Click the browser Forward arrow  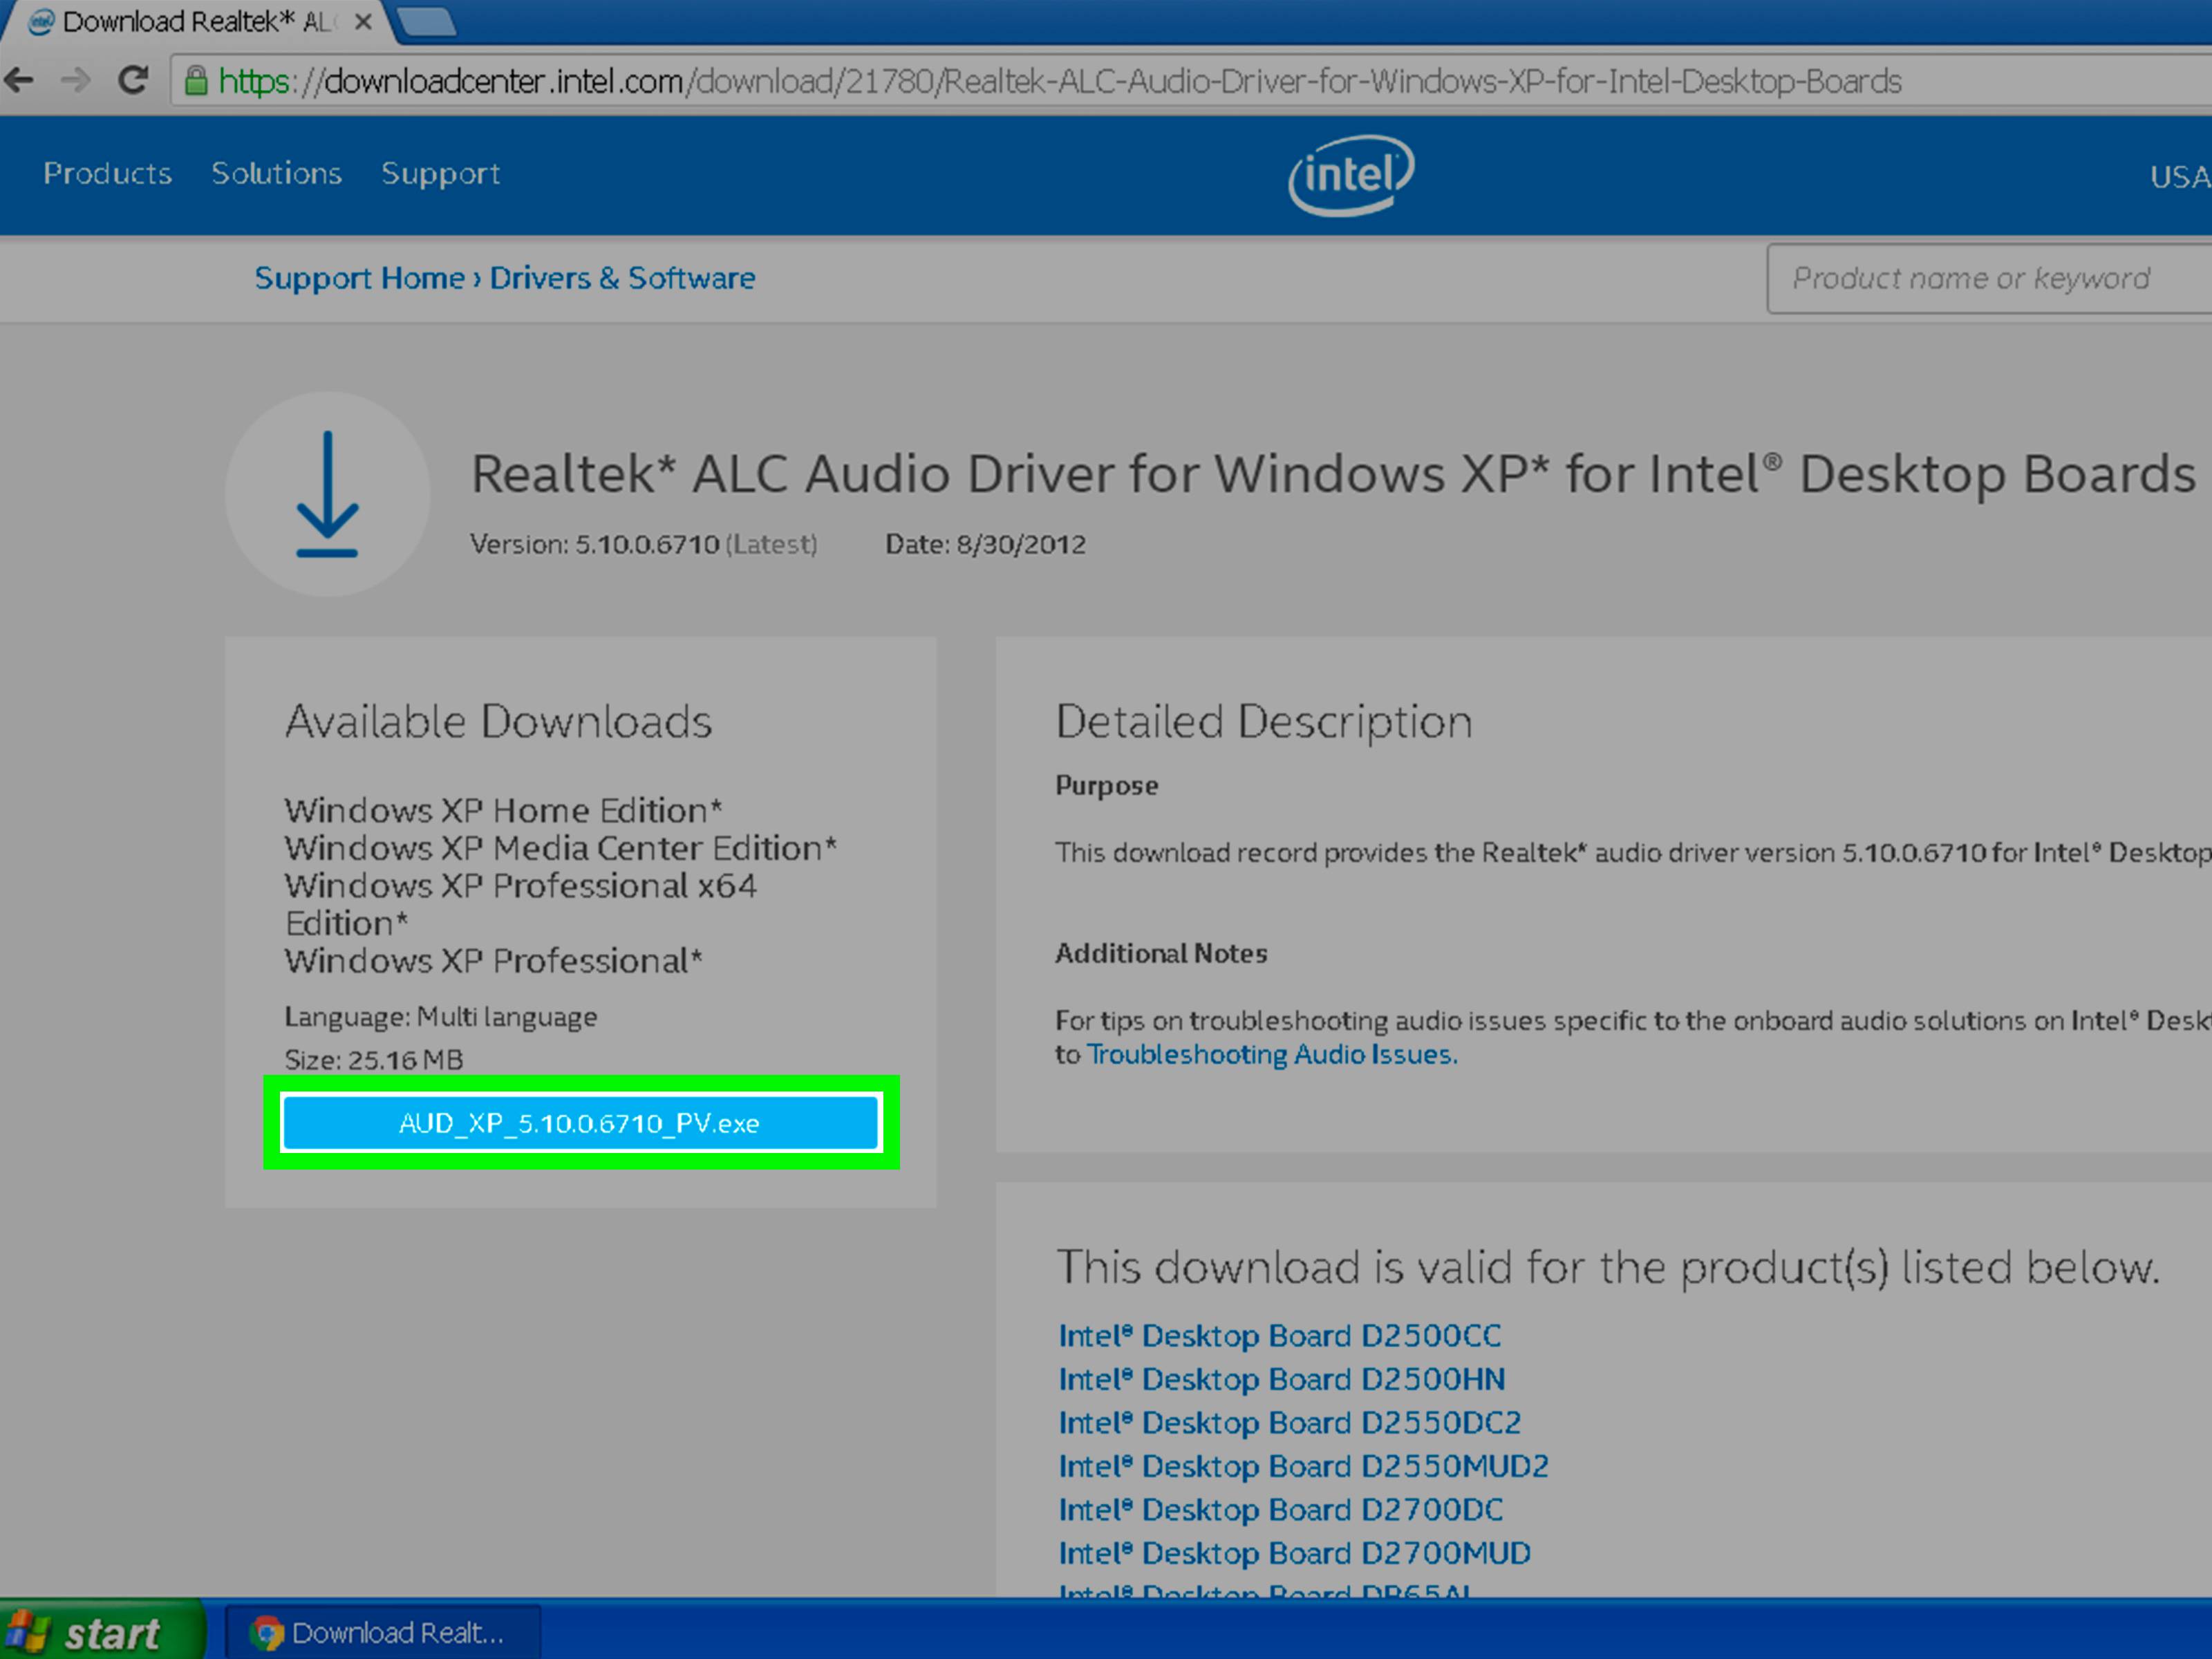pyautogui.click(x=76, y=80)
